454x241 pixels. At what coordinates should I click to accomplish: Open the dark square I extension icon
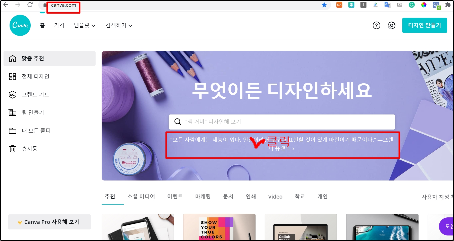(x=363, y=5)
